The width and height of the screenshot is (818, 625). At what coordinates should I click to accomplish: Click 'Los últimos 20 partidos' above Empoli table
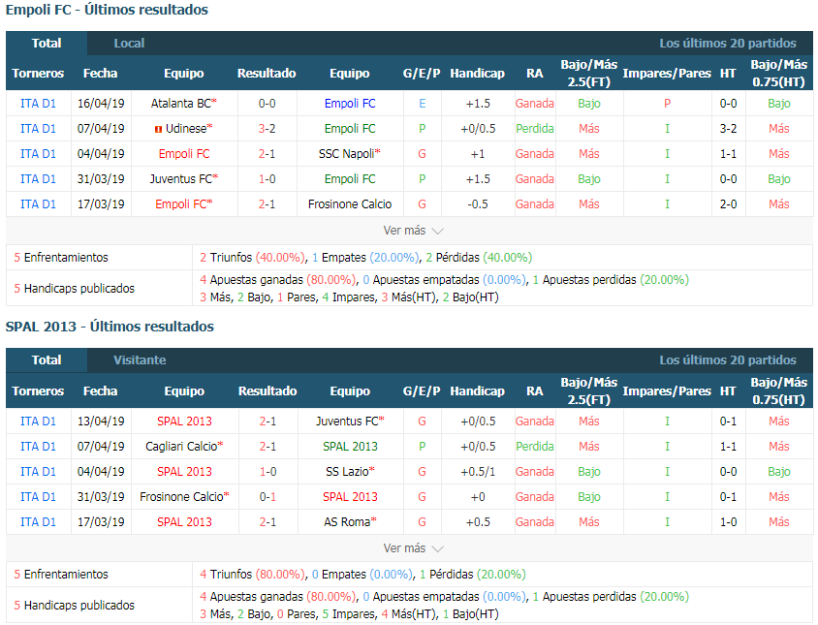(x=728, y=44)
